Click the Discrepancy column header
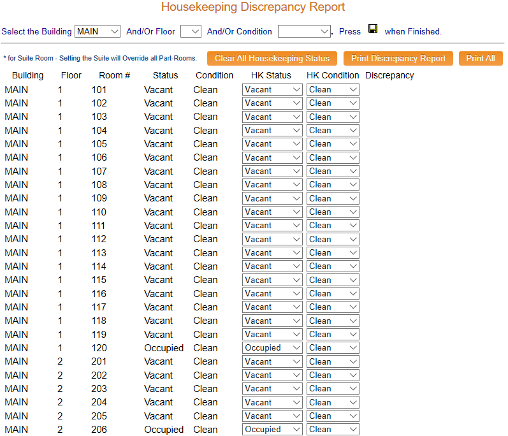This screenshot has width=508, height=436. click(389, 75)
